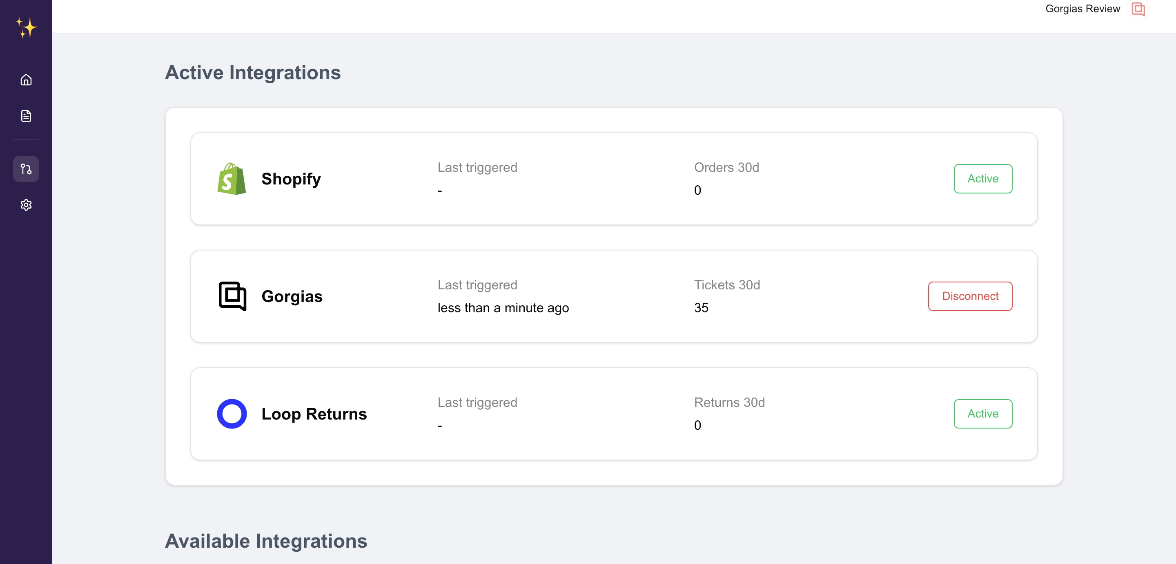Click the Gorgias account avatar icon

(1138, 9)
